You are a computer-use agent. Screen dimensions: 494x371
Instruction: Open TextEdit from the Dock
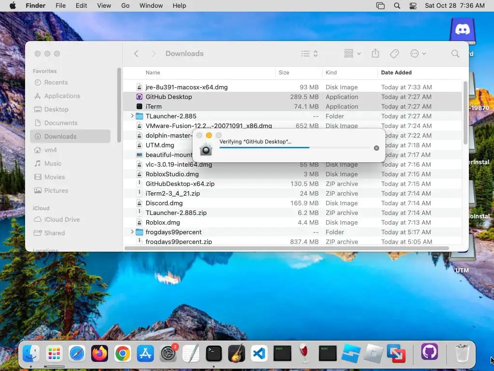coord(191,353)
